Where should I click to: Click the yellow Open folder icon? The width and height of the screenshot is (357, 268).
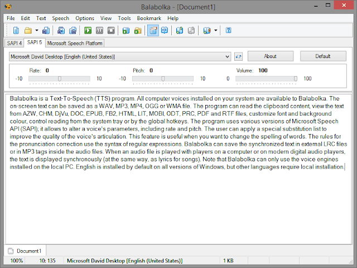point(28,30)
